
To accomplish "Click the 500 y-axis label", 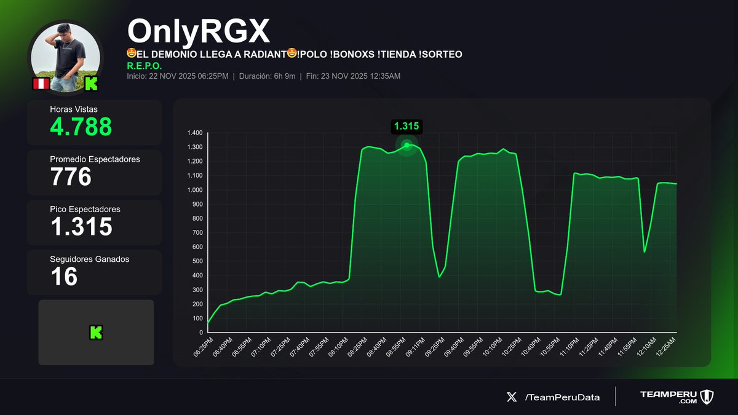I will coord(197,261).
